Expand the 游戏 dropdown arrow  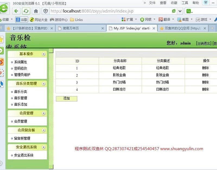click(210, 19)
